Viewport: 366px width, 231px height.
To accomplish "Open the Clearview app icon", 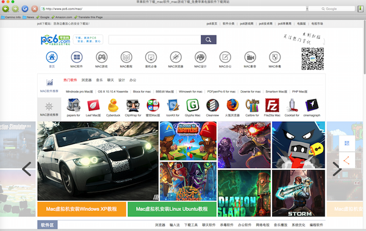I will point(212,105).
